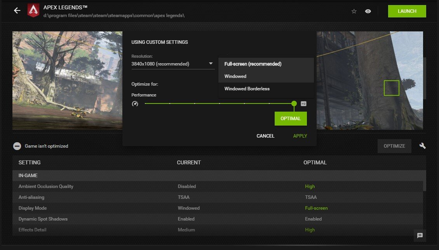
Task: Cancel the custom settings dialog
Action: pyautogui.click(x=265, y=136)
